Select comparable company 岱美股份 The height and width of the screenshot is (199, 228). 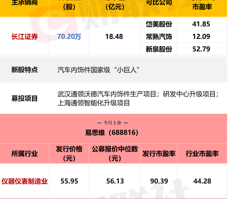tap(159, 24)
